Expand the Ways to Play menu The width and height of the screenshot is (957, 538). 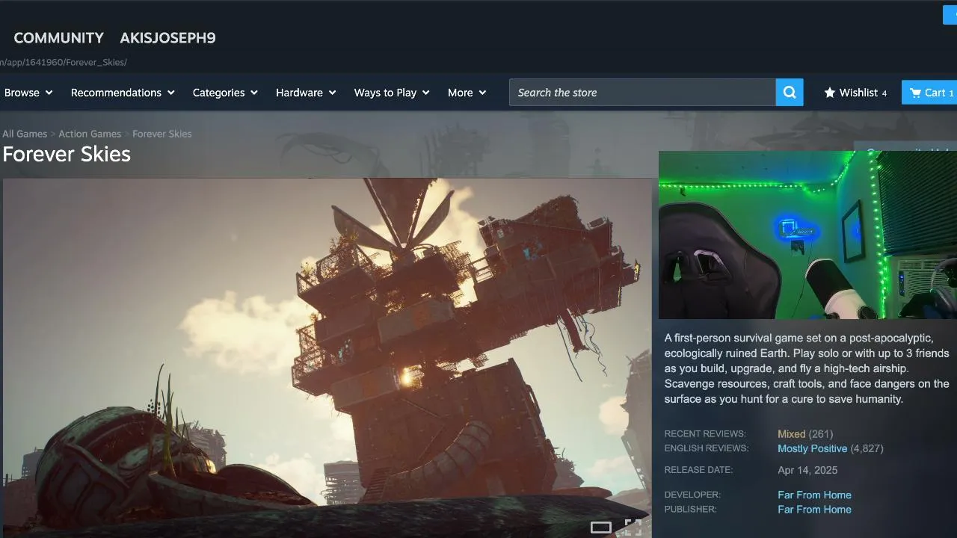(x=392, y=93)
